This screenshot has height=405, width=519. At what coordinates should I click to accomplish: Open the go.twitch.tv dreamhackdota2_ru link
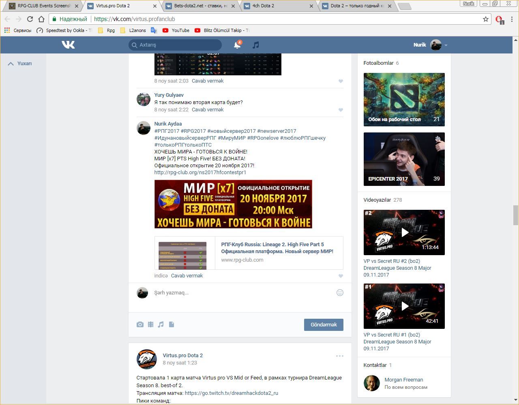point(232,393)
